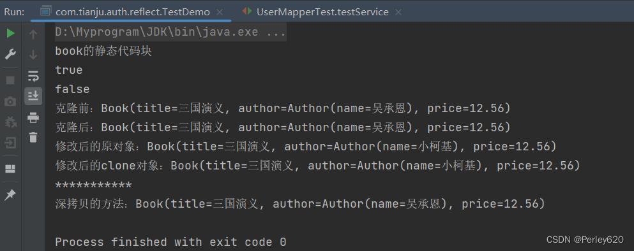Print console output with the printer icon

click(x=33, y=118)
